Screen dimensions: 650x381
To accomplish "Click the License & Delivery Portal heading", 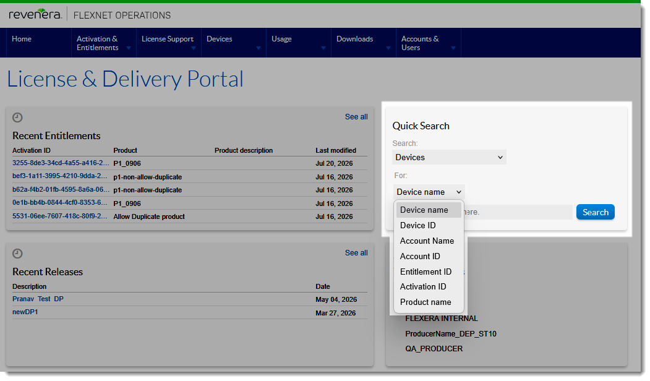I will click(125, 79).
